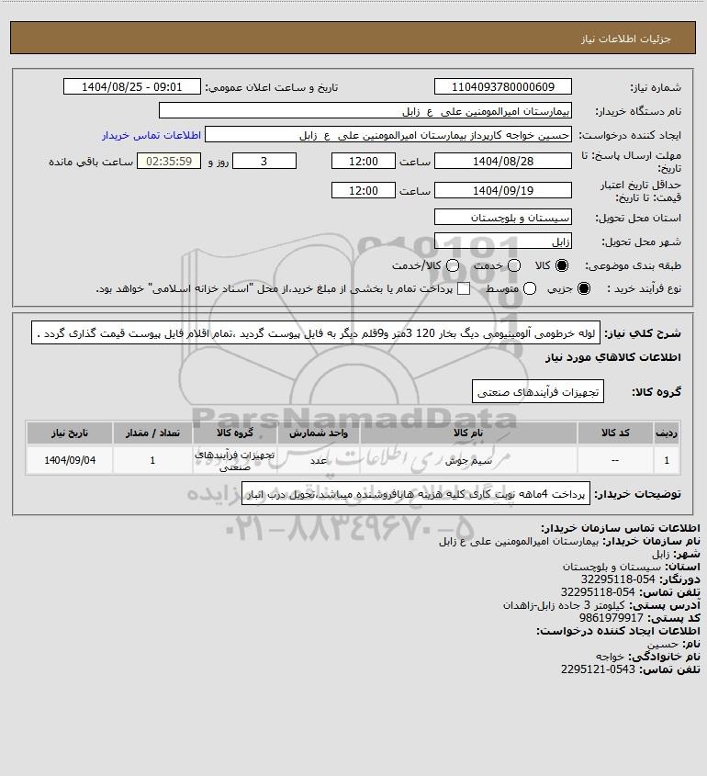Viewport: 707px width, 776px height.
Task: Click the عدد unit cell
Action: pyautogui.click(x=319, y=461)
